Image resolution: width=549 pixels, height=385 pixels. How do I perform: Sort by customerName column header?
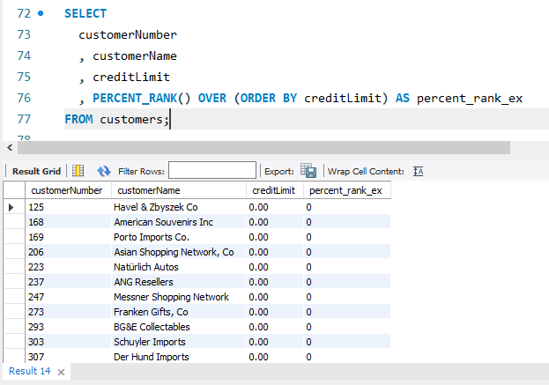pos(179,190)
